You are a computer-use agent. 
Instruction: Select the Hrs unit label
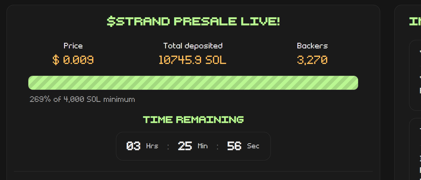pyautogui.click(x=152, y=146)
